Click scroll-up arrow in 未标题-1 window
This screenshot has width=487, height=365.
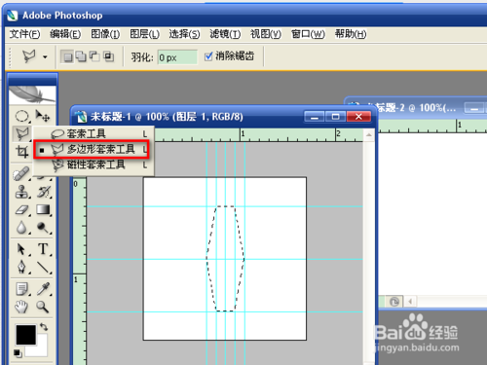[x=369, y=134]
